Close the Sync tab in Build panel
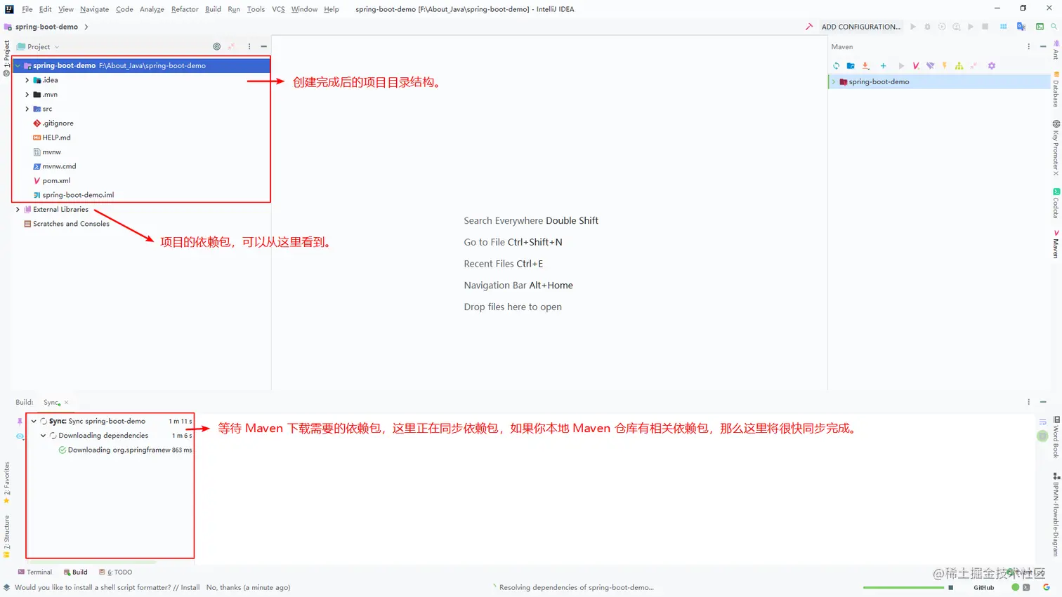The width and height of the screenshot is (1062, 597). [66, 403]
